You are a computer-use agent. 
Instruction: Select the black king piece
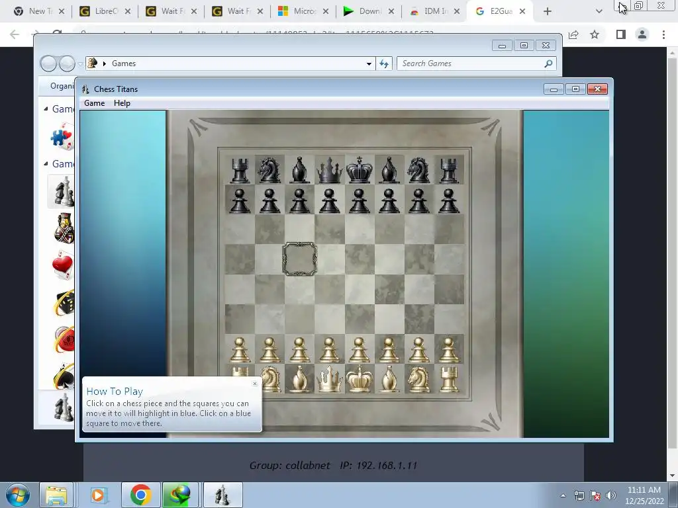coord(360,170)
